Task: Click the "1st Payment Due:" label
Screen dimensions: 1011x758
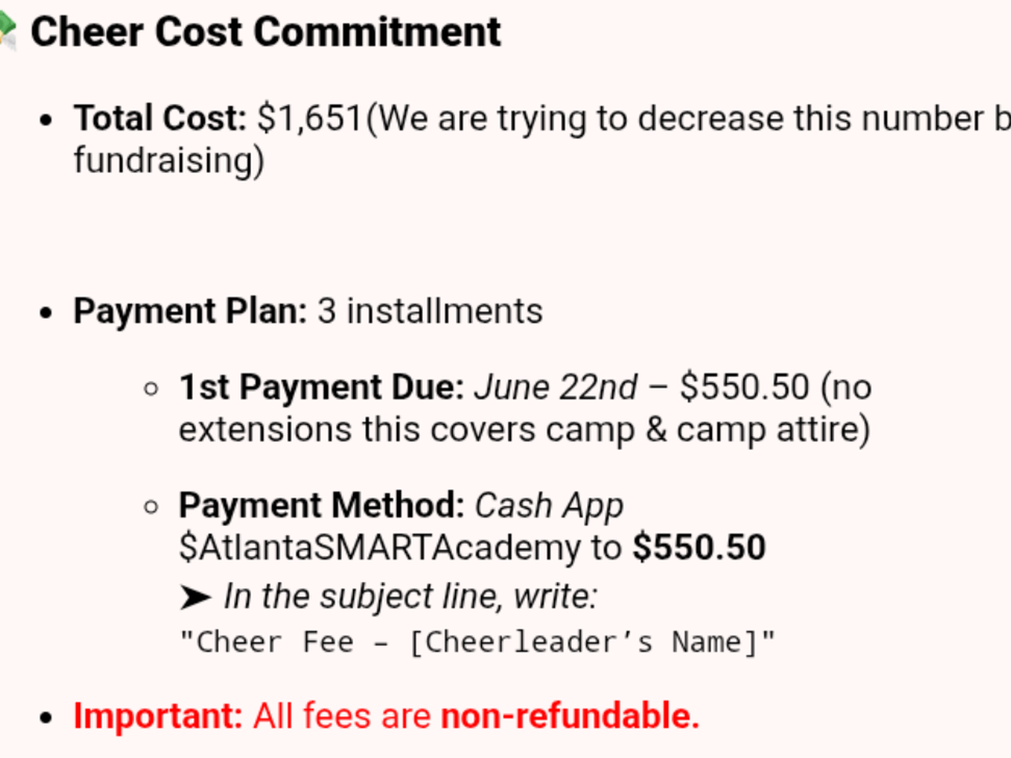Action: (321, 387)
